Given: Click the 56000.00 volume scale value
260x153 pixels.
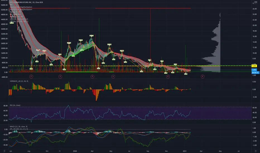Looking at the screenshot, I should point(4,5).
